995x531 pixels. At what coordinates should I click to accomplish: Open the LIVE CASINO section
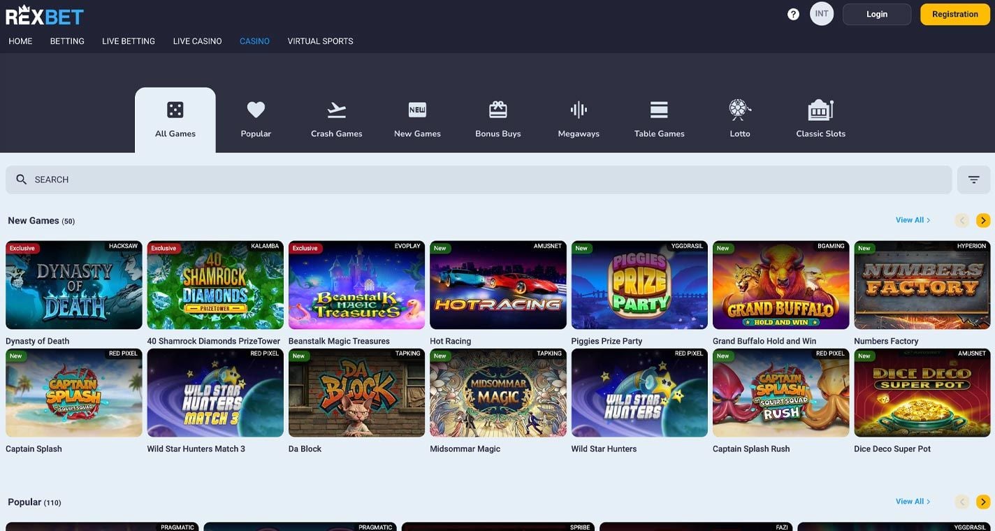click(198, 41)
